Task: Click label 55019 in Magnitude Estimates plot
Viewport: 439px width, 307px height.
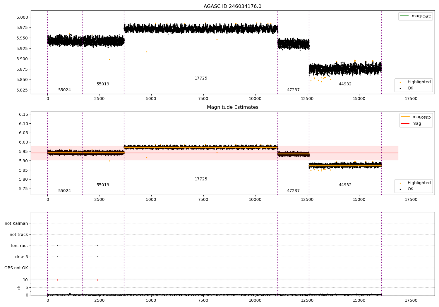Action: coord(103,185)
